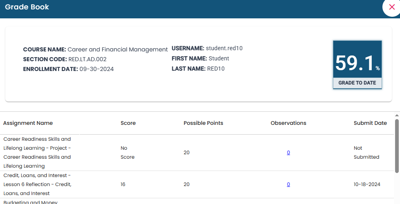
Task: Click the username student.red10
Action: pos(224,48)
